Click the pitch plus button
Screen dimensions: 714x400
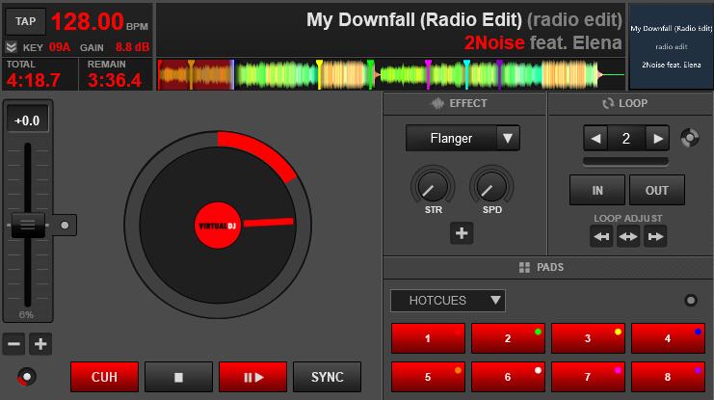point(40,343)
